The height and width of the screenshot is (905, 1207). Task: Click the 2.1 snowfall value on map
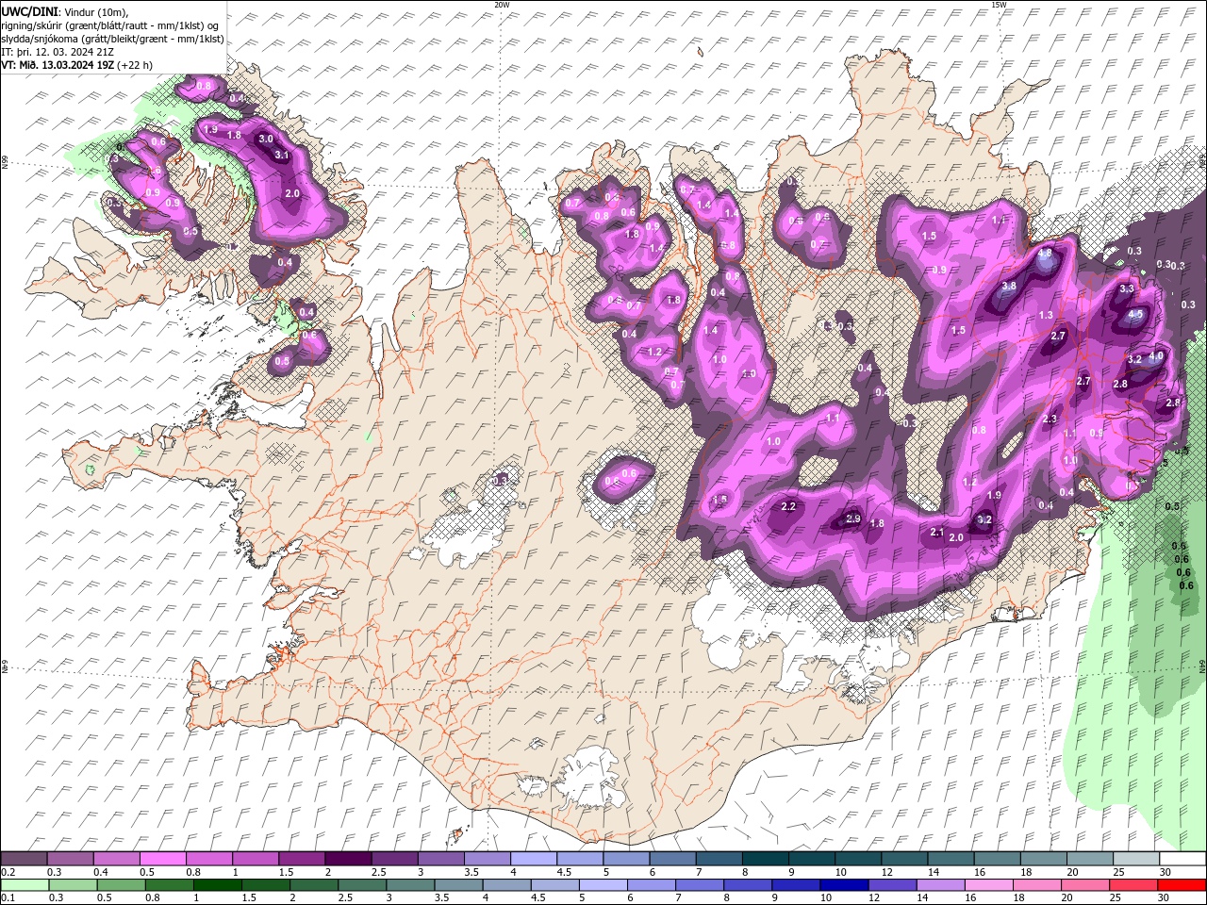937,533
